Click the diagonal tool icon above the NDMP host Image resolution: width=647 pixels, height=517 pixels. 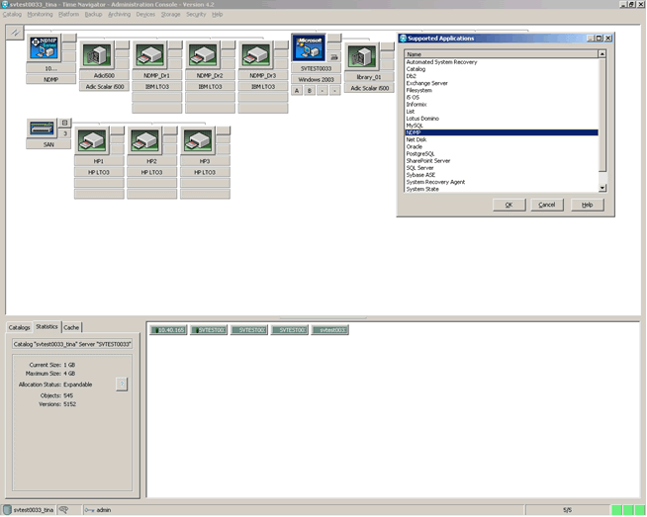15,33
